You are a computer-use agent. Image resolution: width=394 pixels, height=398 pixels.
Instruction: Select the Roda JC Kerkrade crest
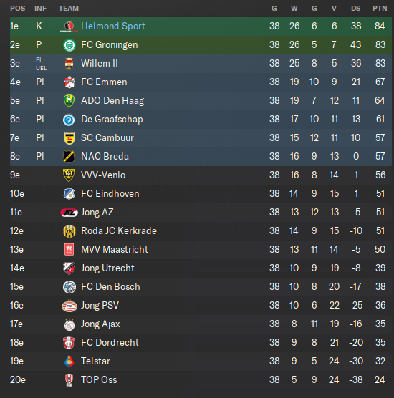pos(69,231)
